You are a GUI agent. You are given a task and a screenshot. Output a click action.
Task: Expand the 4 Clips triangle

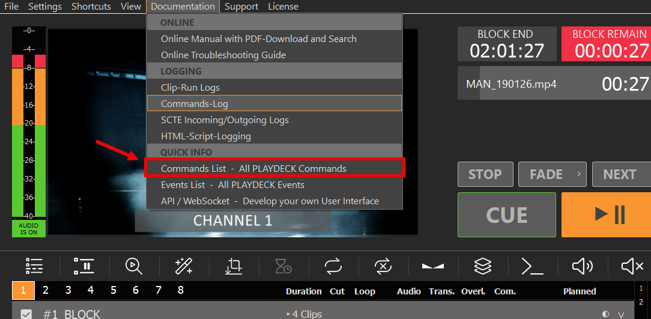point(288,314)
